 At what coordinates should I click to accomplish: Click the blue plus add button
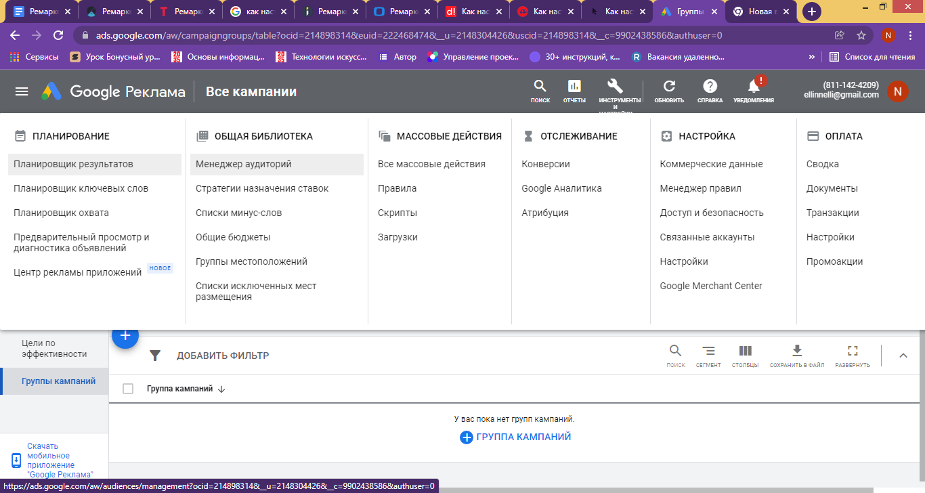(x=125, y=335)
